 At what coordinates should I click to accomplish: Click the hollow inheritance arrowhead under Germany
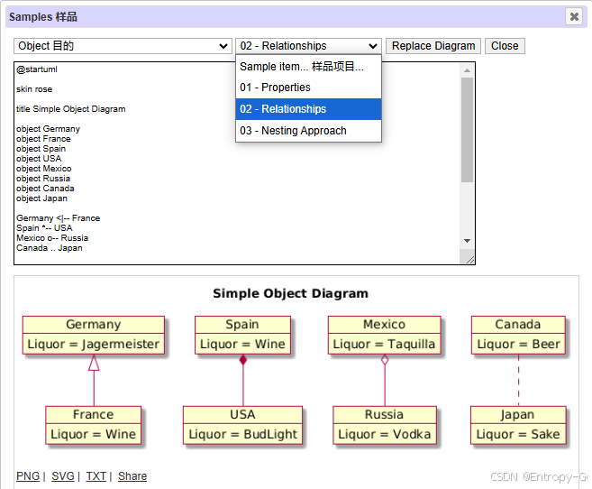coord(94,363)
